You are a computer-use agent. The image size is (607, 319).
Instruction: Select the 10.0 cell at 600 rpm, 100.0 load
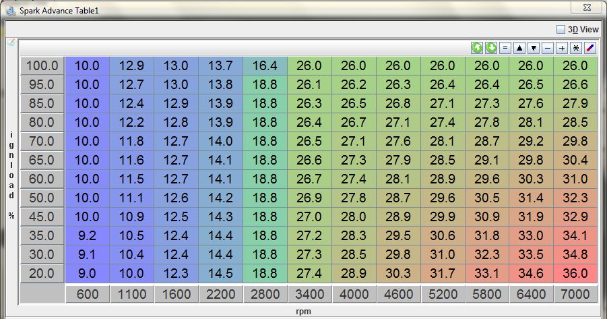pos(87,65)
